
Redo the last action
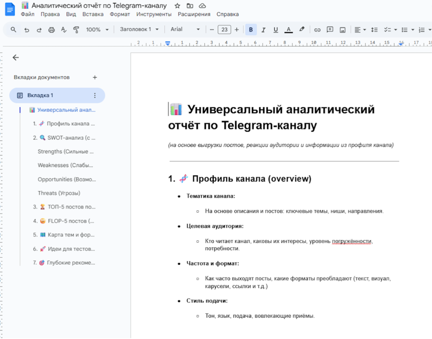click(39, 30)
